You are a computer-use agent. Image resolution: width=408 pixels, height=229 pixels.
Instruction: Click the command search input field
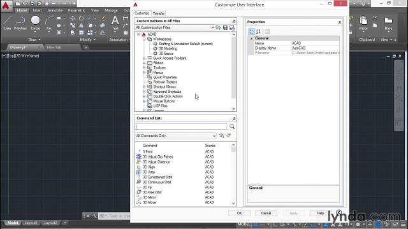[181, 127]
